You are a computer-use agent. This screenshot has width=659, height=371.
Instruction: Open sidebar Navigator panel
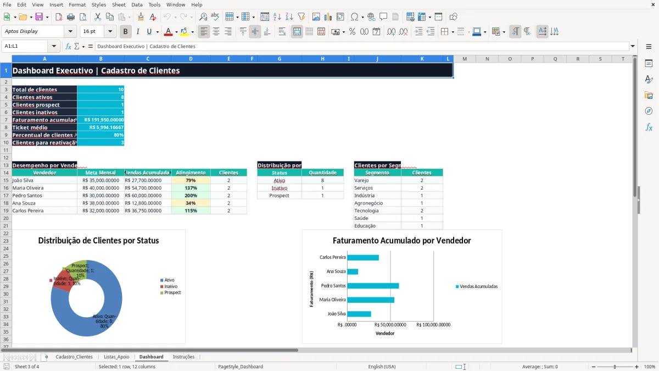[649, 111]
